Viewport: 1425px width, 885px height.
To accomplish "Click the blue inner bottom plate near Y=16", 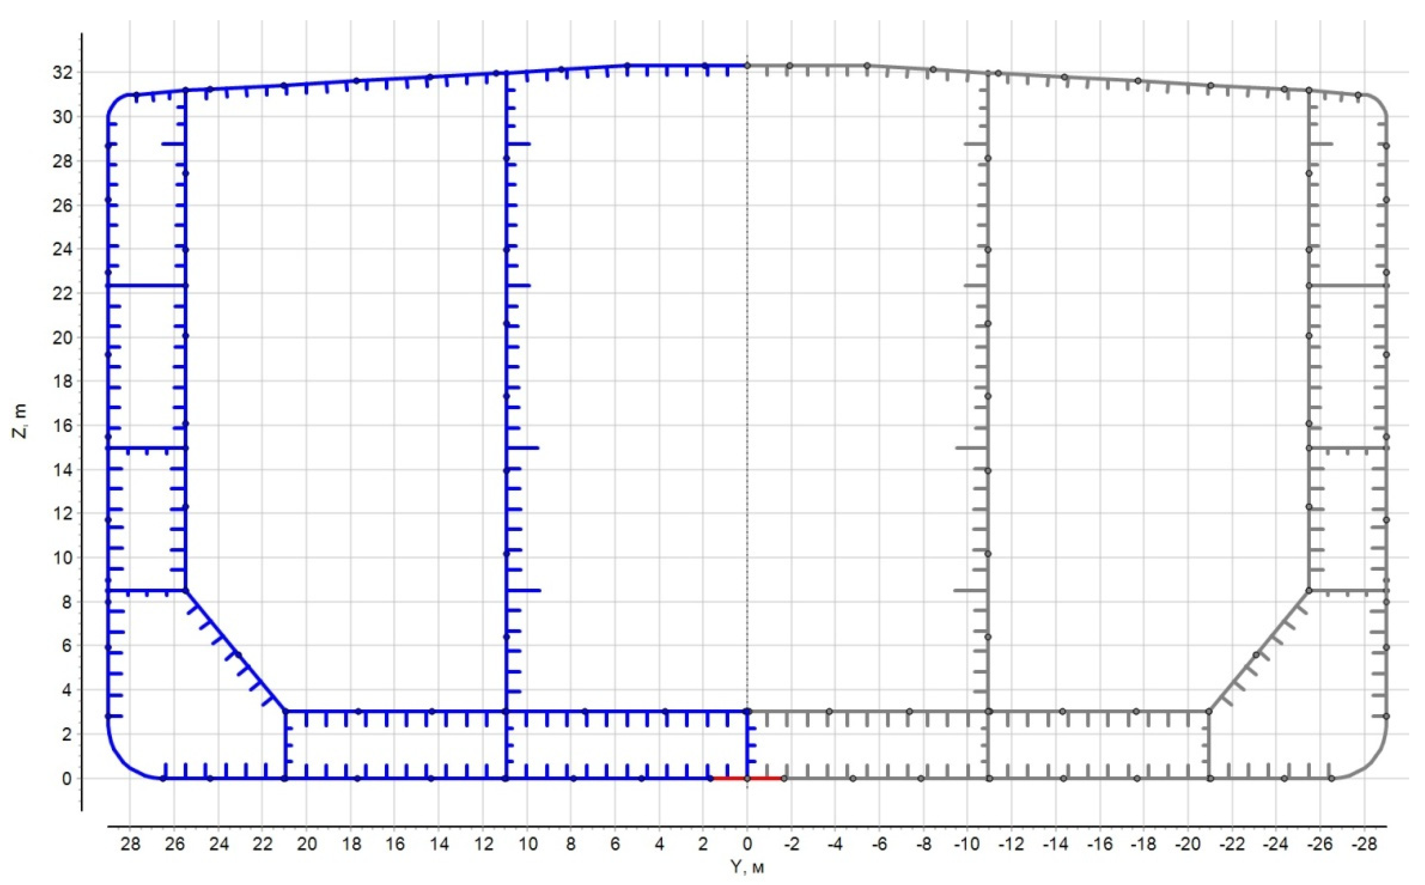I will [x=395, y=711].
